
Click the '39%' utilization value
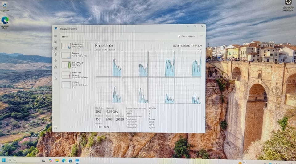(x=98, y=112)
